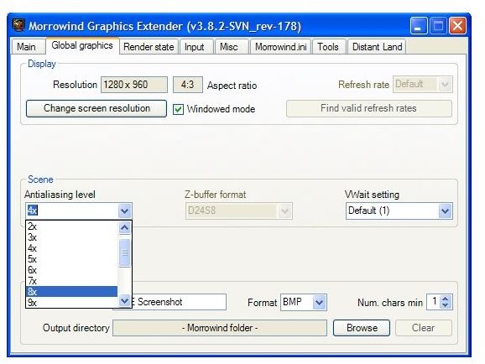Select the Global graphics tab
This screenshot has width=485, height=364.
[82, 46]
